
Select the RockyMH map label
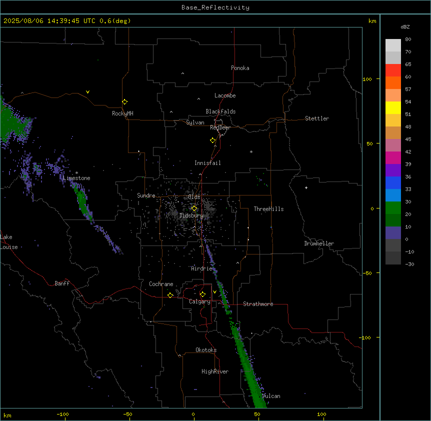[x=122, y=113]
